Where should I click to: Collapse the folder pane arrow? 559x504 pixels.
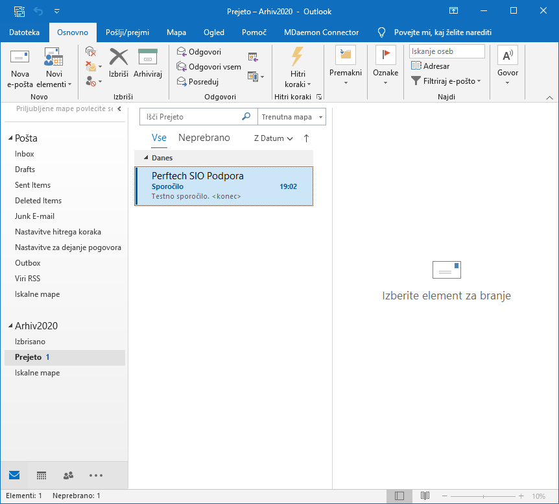(x=119, y=109)
